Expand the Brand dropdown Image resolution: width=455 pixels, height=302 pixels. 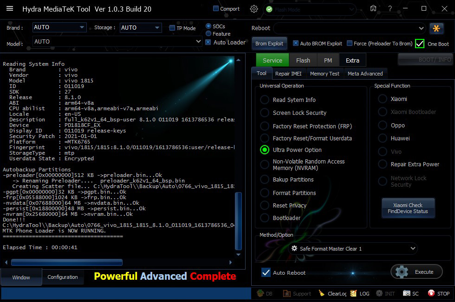click(82, 27)
